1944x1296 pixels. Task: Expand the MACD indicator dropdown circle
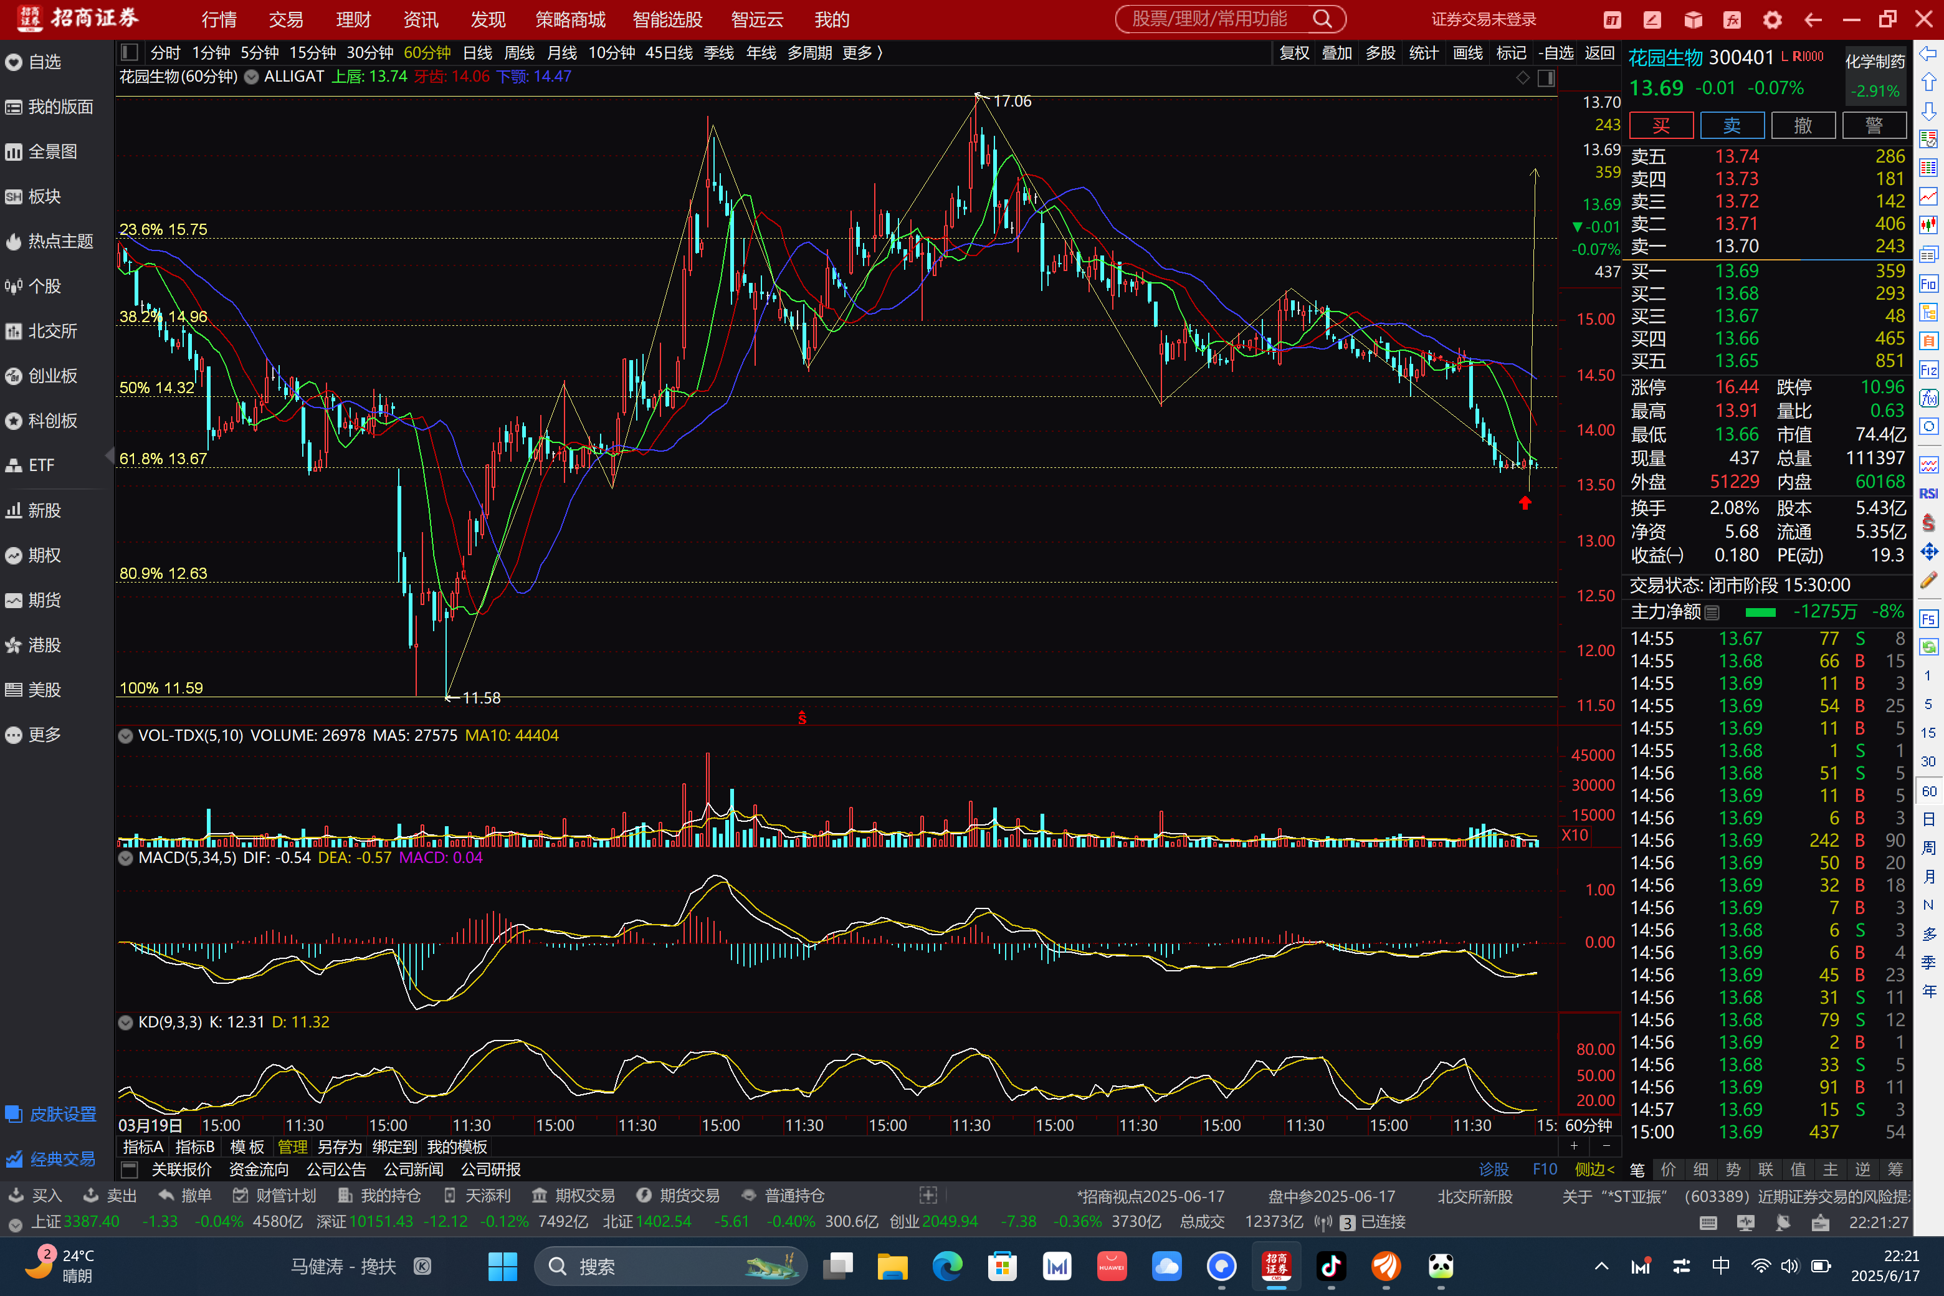coord(126,858)
